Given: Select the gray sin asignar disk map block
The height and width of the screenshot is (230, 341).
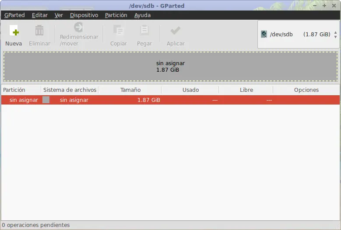Looking at the screenshot, I should pyautogui.click(x=171, y=66).
